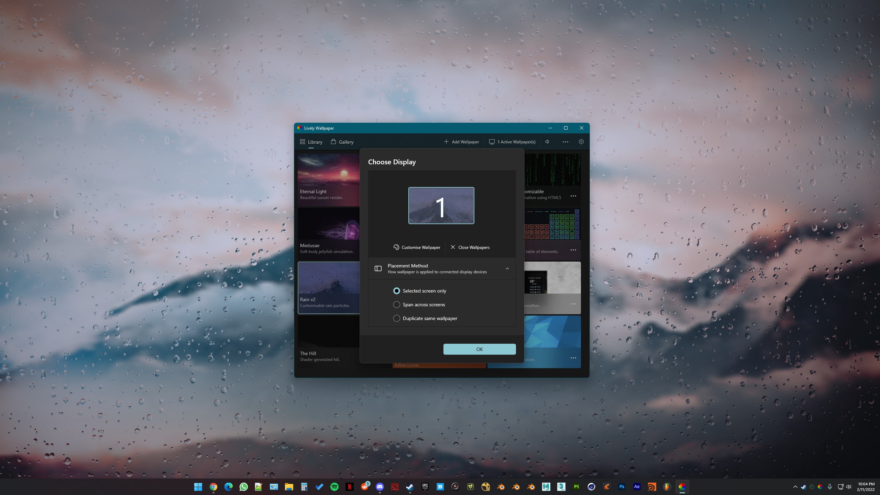Click the Placement Method panel icon

pyautogui.click(x=378, y=268)
